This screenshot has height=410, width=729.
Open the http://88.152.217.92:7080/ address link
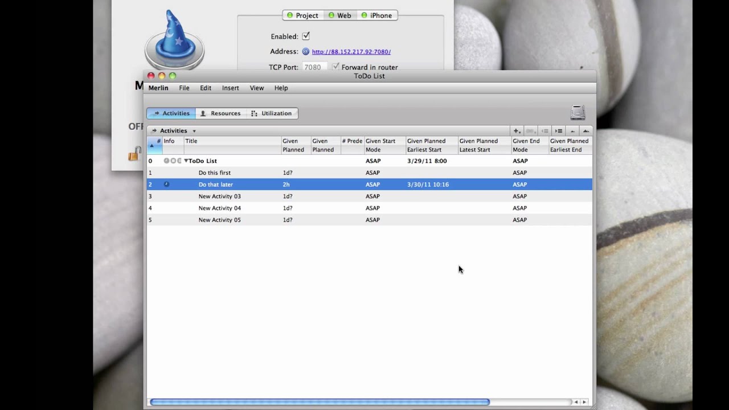click(351, 52)
